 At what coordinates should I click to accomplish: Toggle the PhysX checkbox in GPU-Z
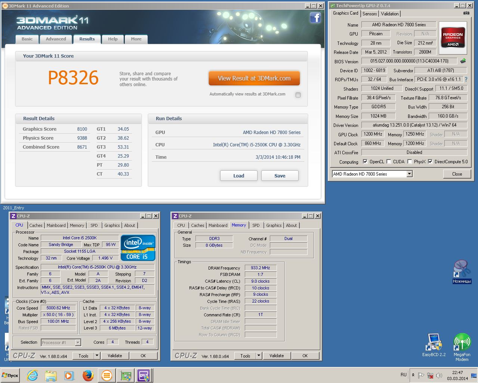point(410,162)
